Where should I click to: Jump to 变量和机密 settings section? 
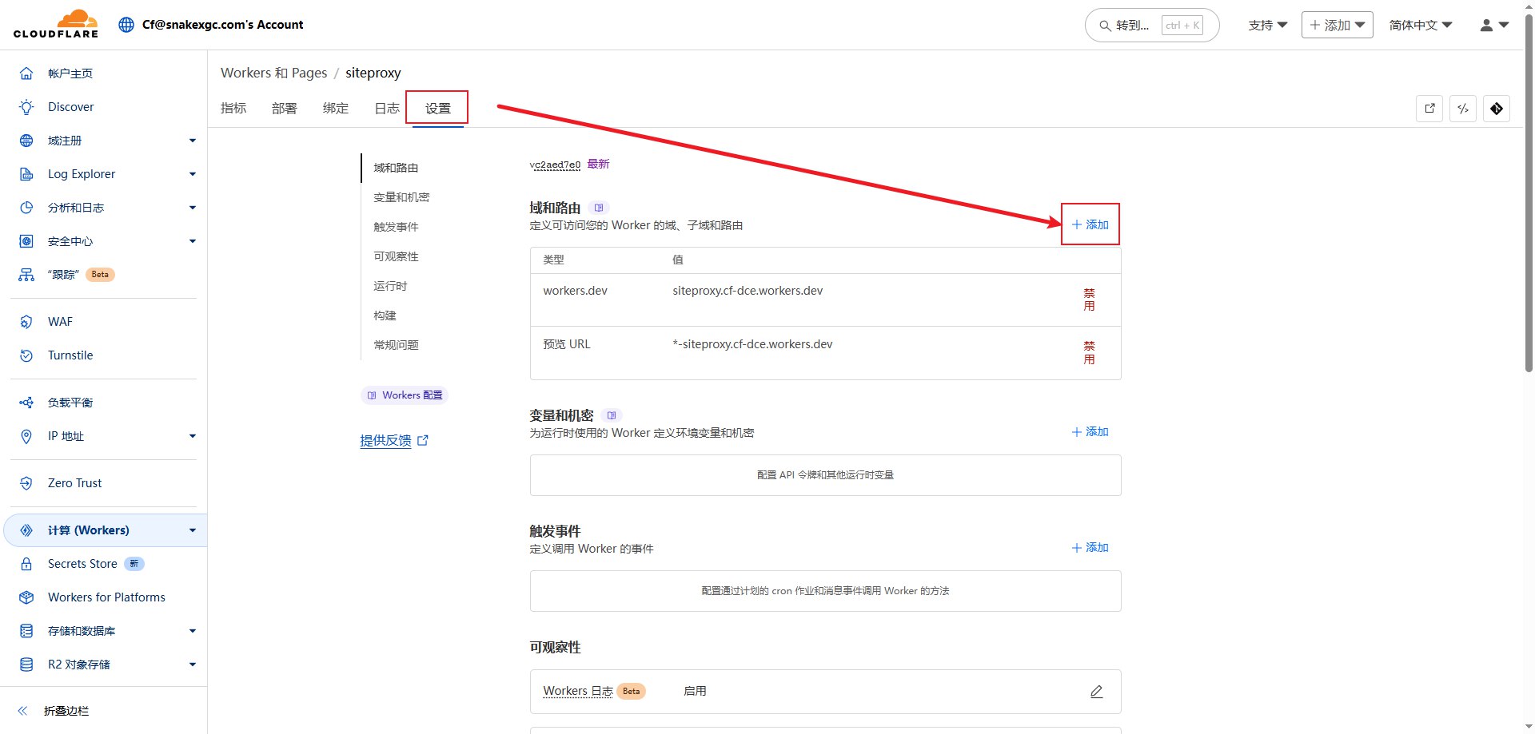click(401, 197)
